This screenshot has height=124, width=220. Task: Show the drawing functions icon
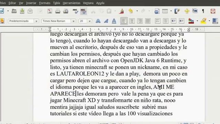(177, 11)
